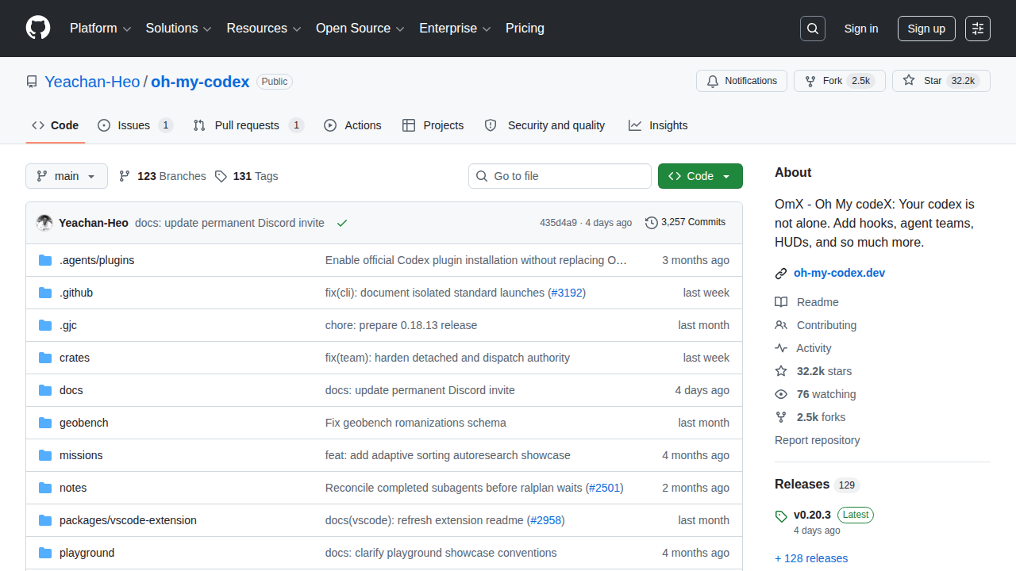View 123 Branches
Image resolution: width=1016 pixels, height=571 pixels.
162,176
